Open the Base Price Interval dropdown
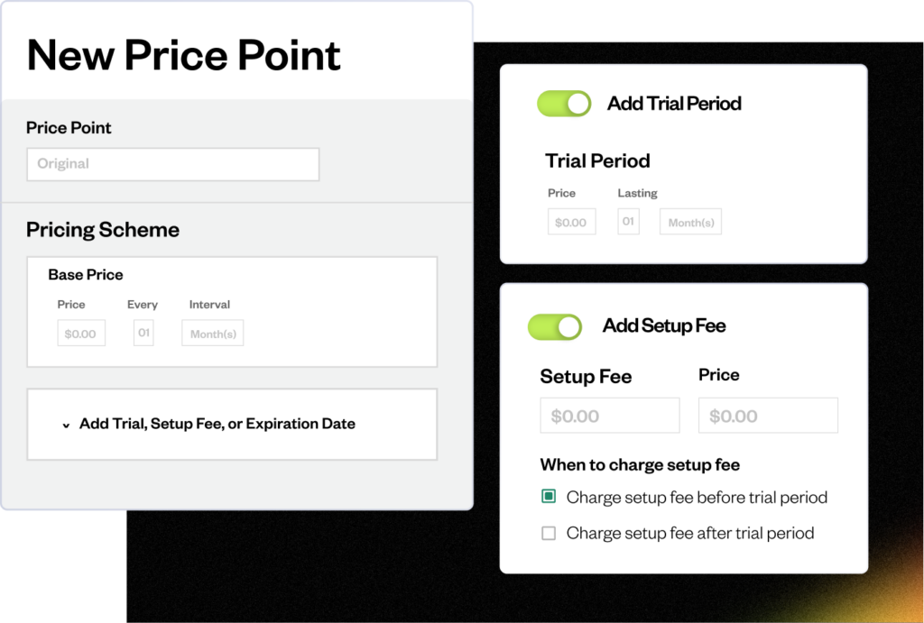Viewport: 924px width, 623px height. (213, 334)
